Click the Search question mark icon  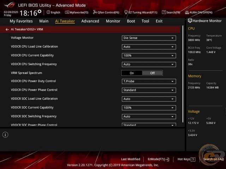tap(164, 12)
